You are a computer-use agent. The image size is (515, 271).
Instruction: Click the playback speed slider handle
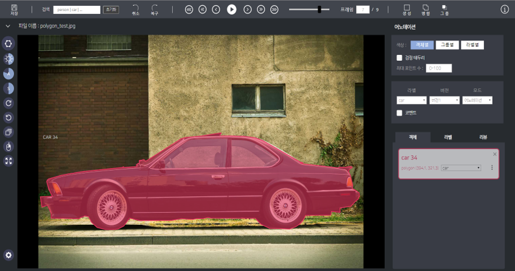pyautogui.click(x=319, y=9)
